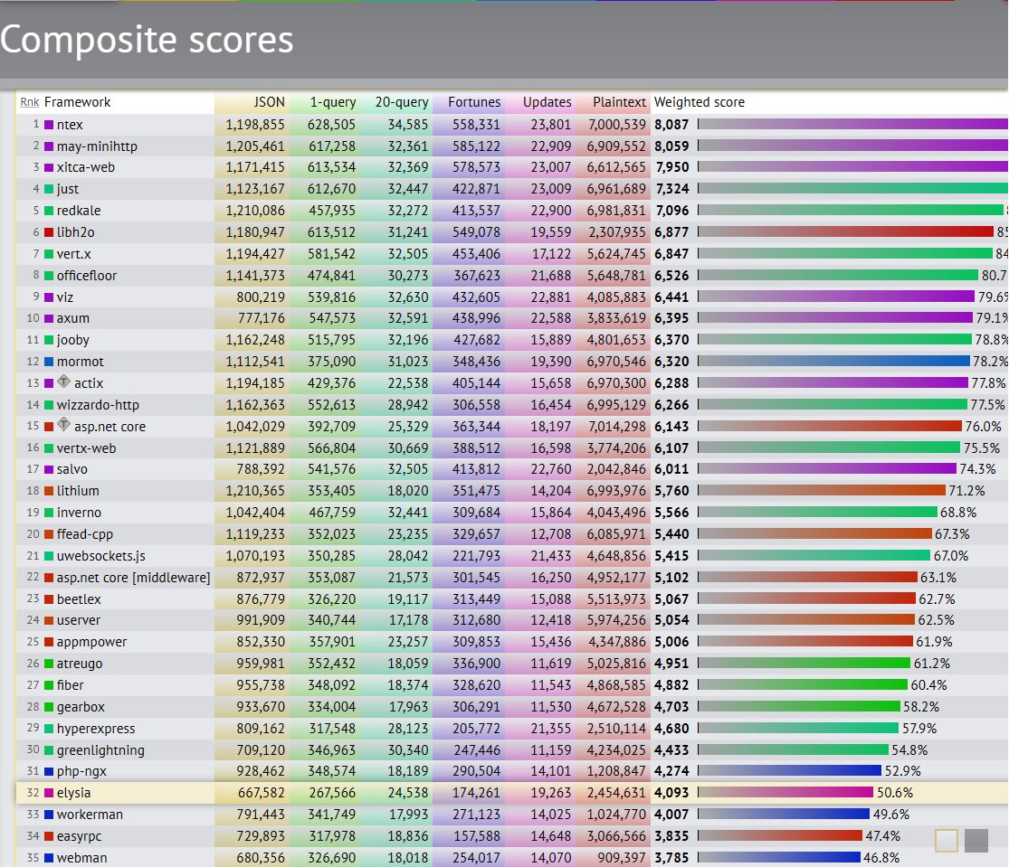Viewport: 1009px width, 867px height.
Task: Click the elysia score bar showing 50.6%
Action: point(785,793)
